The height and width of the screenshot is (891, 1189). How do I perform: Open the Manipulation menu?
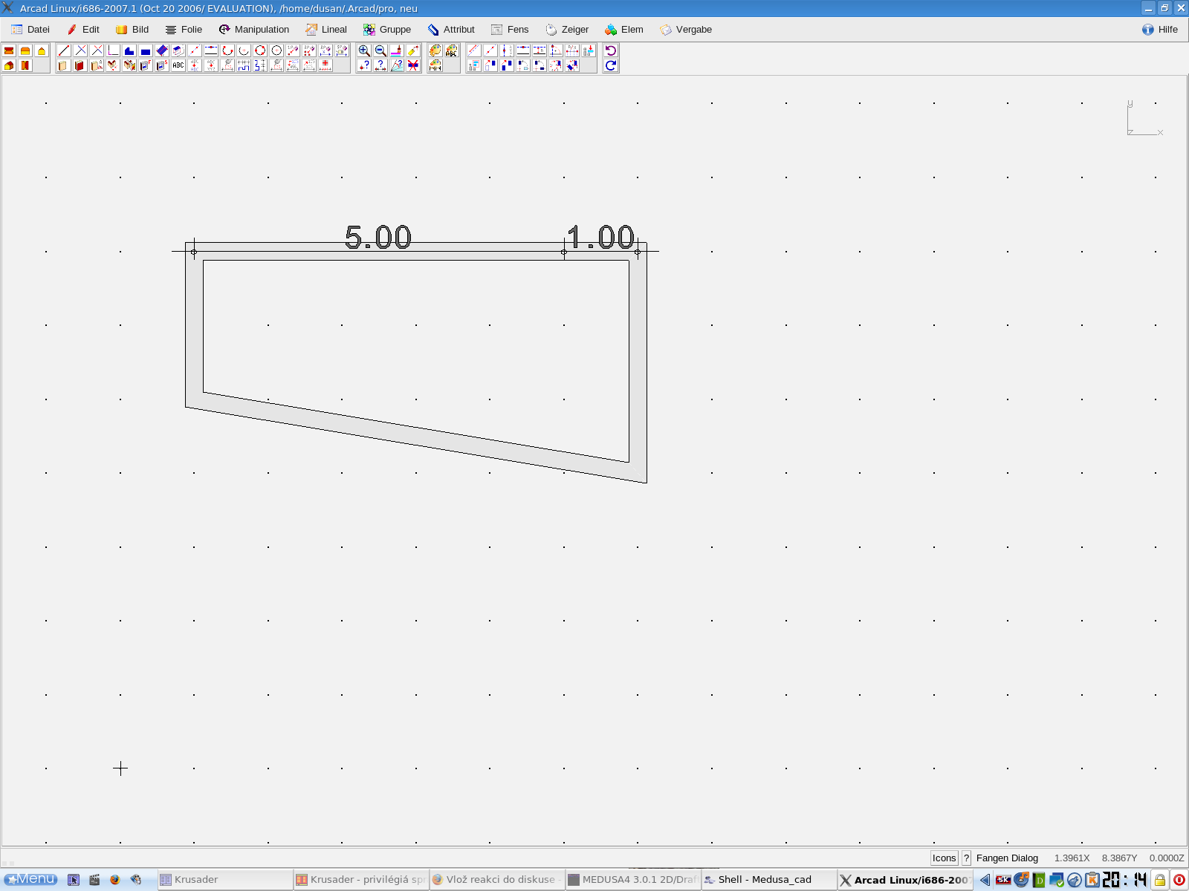253,30
